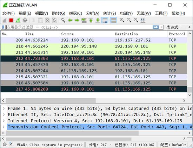Click the open file icon in the toolbar
This screenshot has width=193, height=148.
pyautogui.click(x=33, y=20)
